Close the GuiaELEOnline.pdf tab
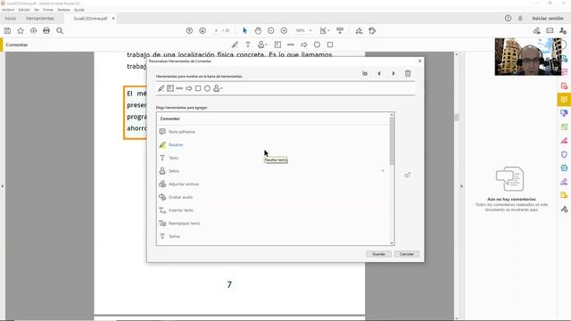The image size is (571, 321). pyautogui.click(x=113, y=18)
